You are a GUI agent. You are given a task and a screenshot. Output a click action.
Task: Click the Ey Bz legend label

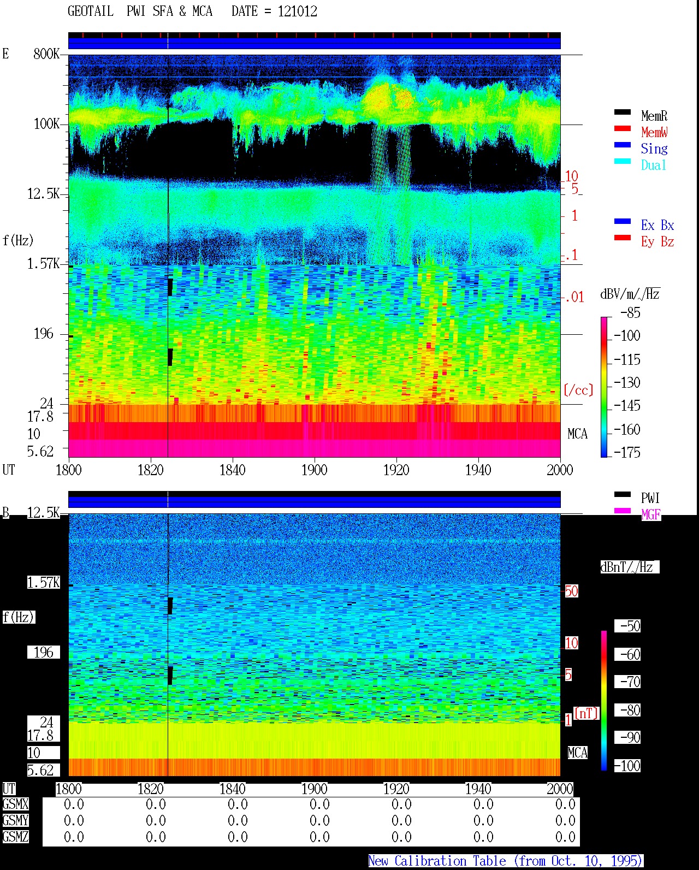click(x=657, y=241)
